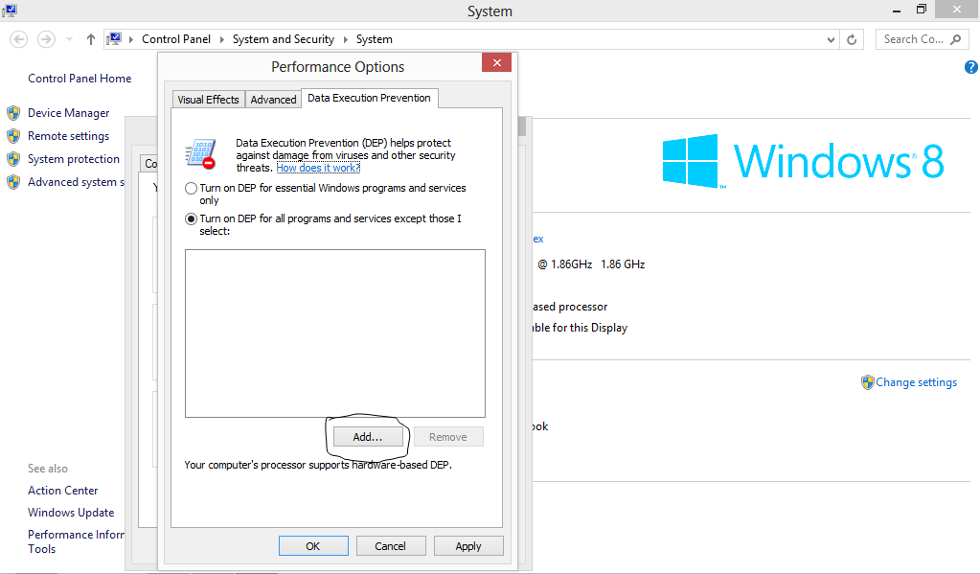Restore down the System window
This screenshot has width=980, height=574.
point(922,10)
